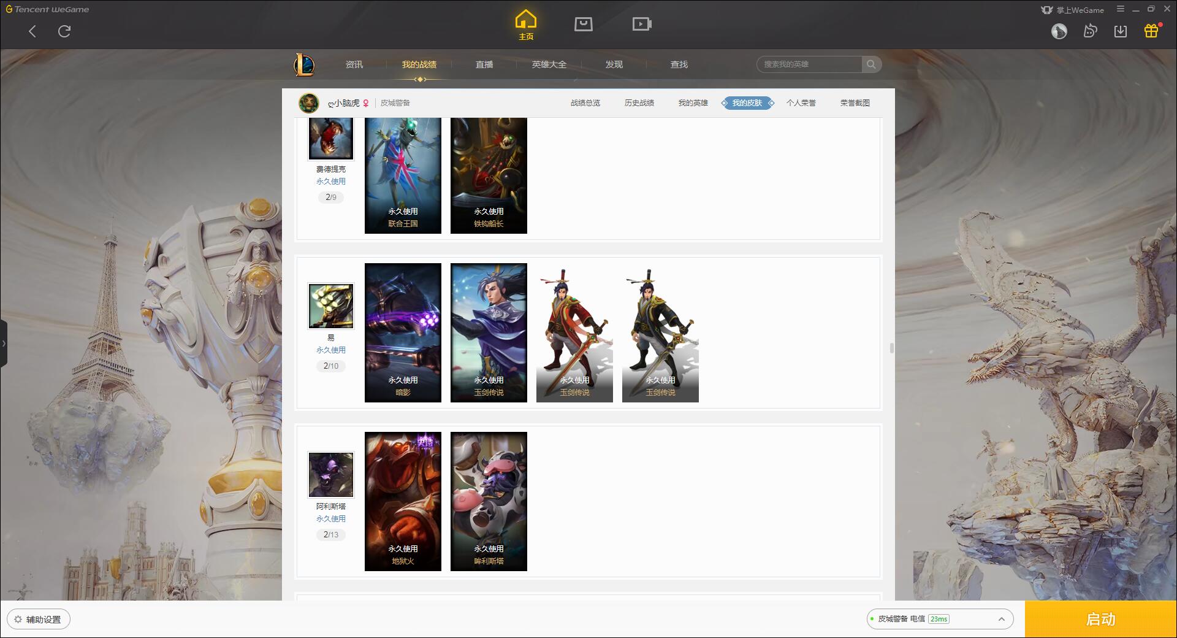Open the 暗影 skin card
The width and height of the screenshot is (1177, 638).
click(403, 333)
